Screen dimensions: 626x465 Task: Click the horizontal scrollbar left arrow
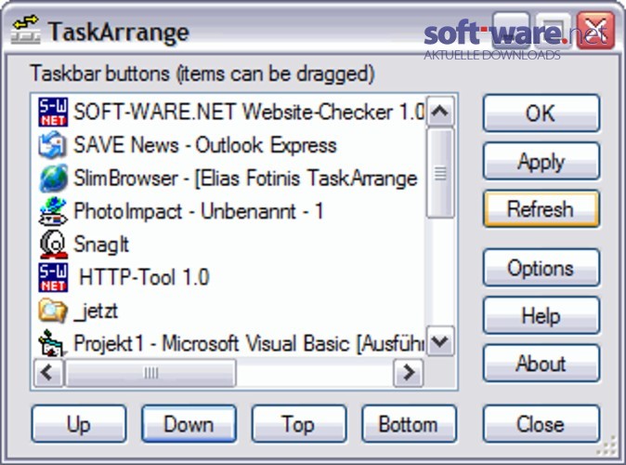point(48,373)
